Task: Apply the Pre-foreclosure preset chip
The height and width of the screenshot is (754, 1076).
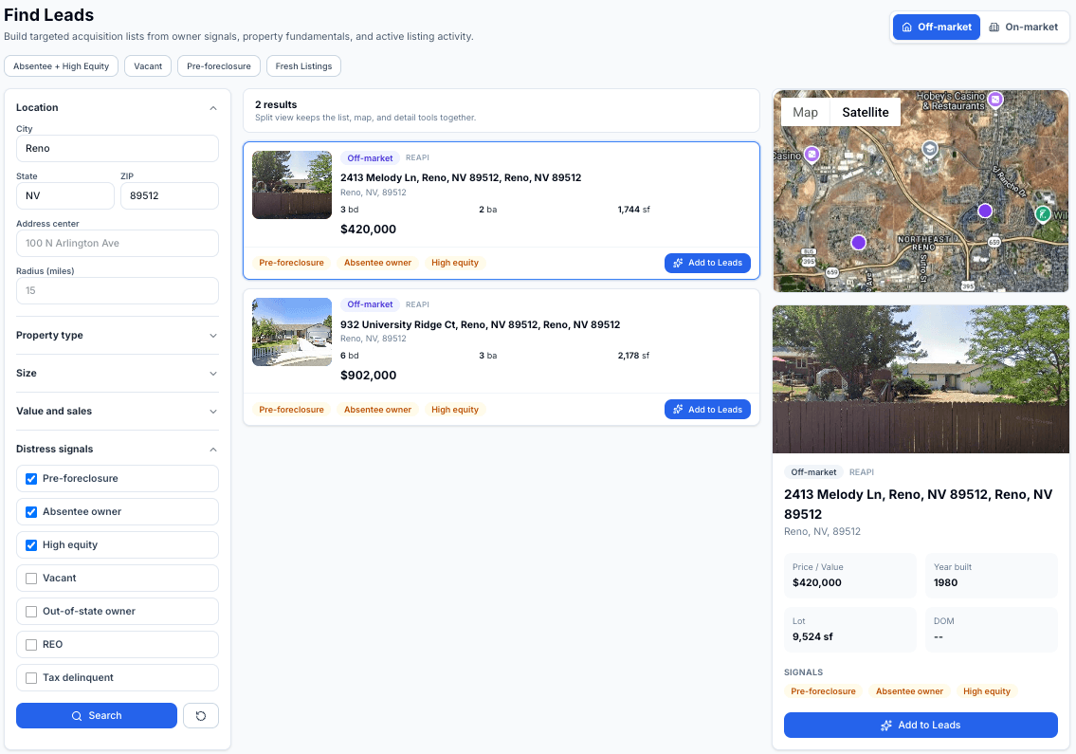Action: 219,66
